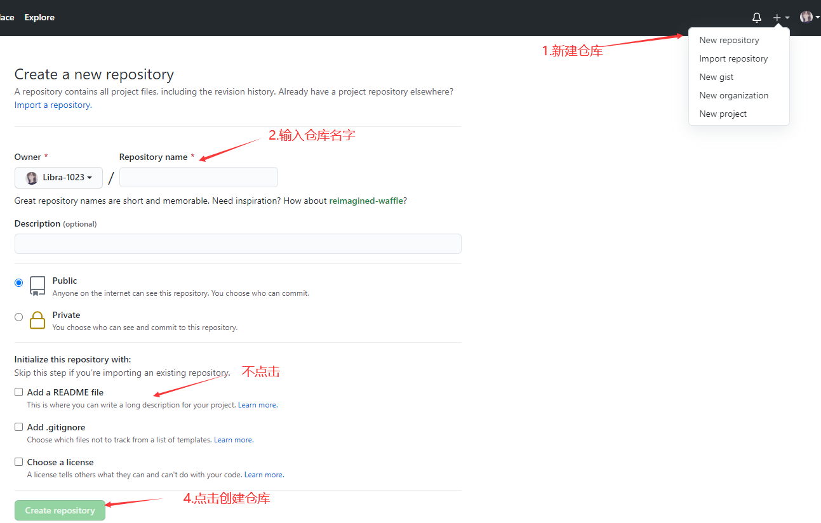The height and width of the screenshot is (523, 821).
Task: Open the Explore page
Action: click(39, 17)
